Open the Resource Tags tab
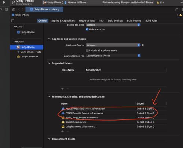The image size is (183, 148). [87, 21]
